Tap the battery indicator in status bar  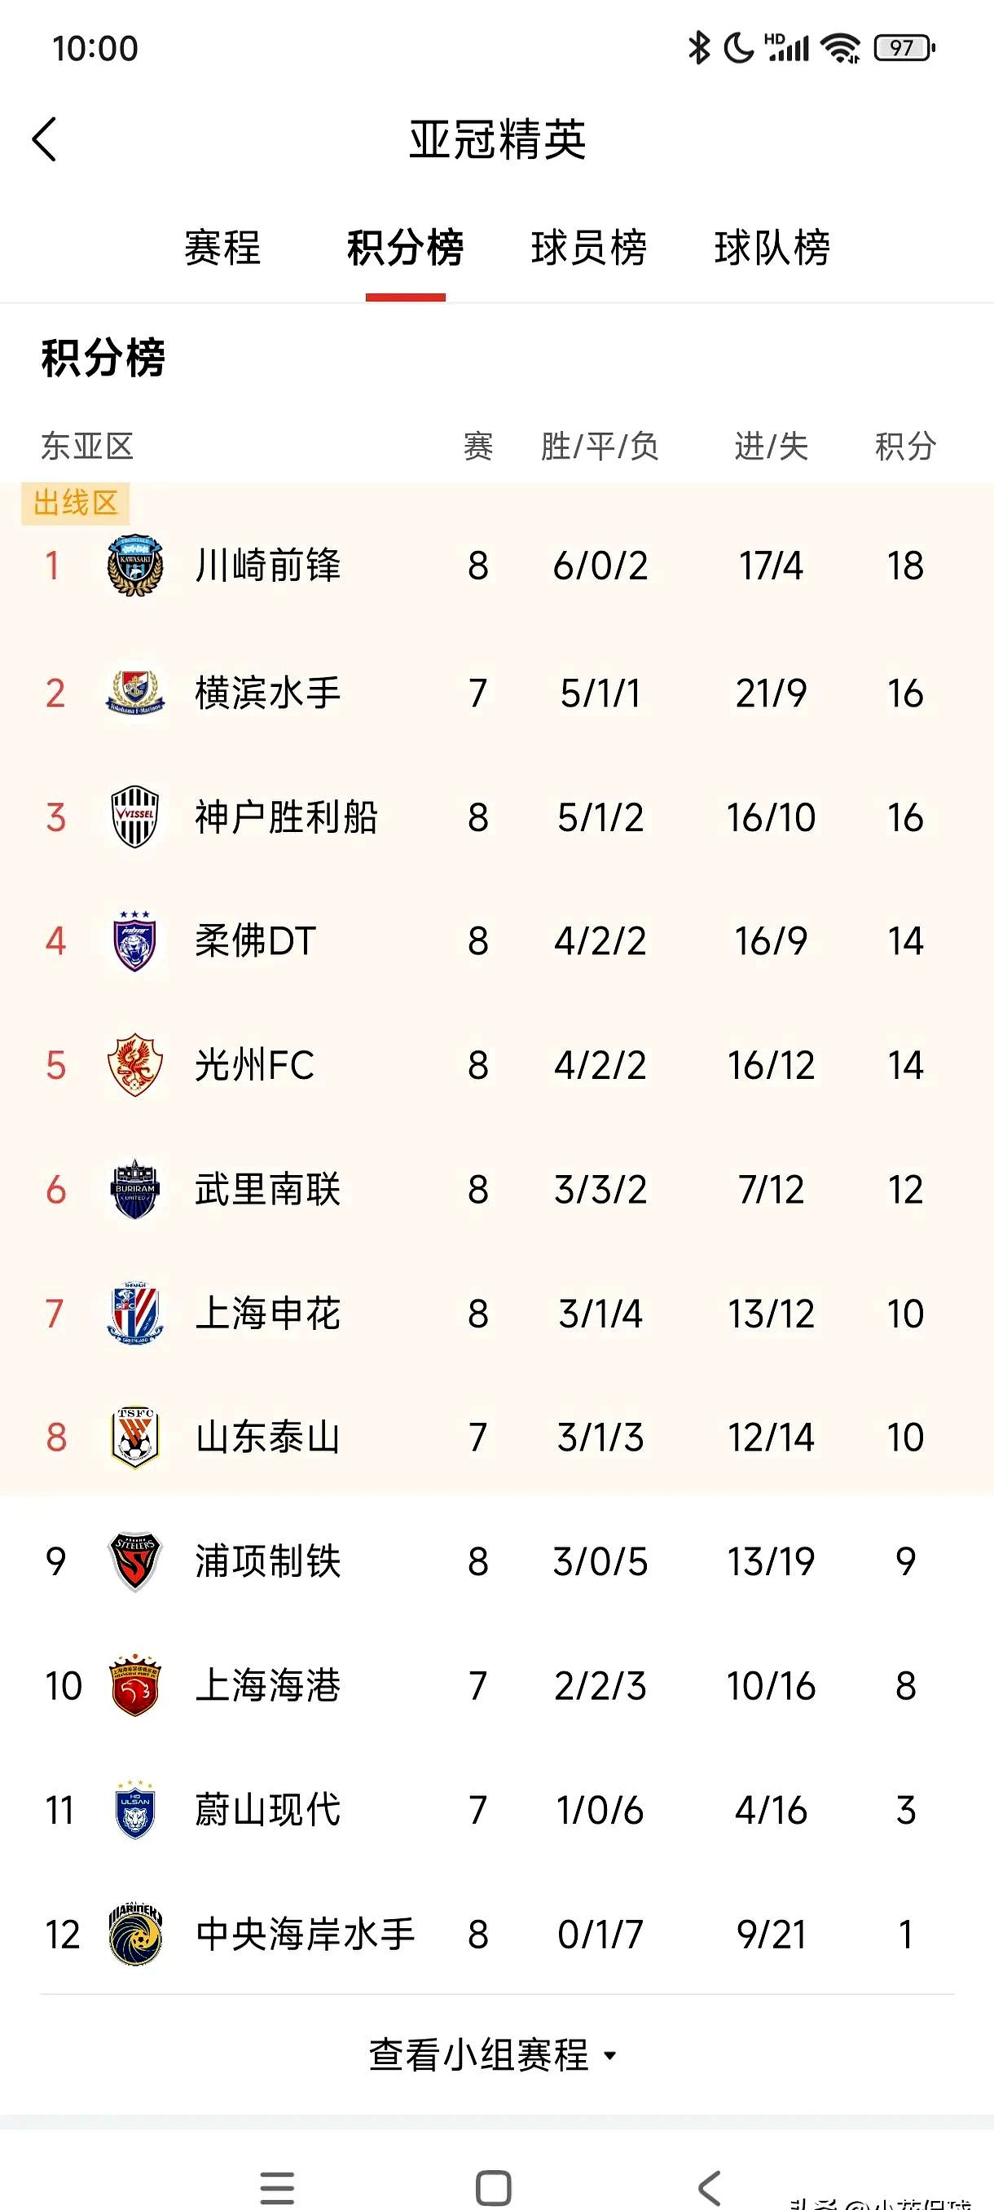(x=904, y=48)
